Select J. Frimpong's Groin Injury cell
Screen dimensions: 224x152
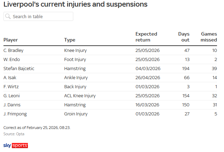click(x=75, y=114)
